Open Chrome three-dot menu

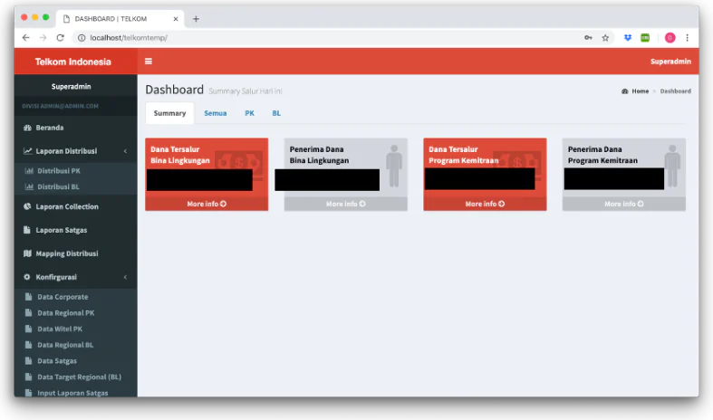(687, 38)
